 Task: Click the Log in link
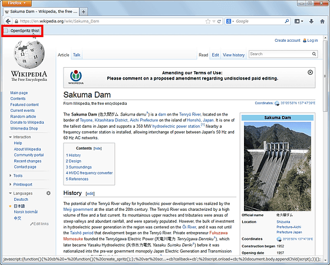click(x=312, y=41)
